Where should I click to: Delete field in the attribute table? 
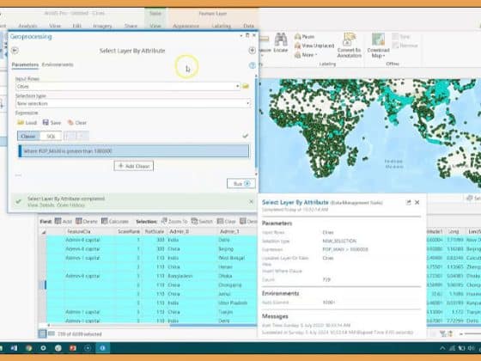coord(87,222)
